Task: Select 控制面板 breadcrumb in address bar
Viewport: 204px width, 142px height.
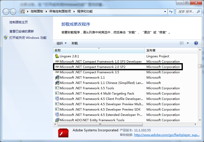Action: pos(37,11)
